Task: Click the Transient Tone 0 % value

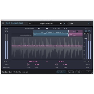Action: (x=39, y=28)
